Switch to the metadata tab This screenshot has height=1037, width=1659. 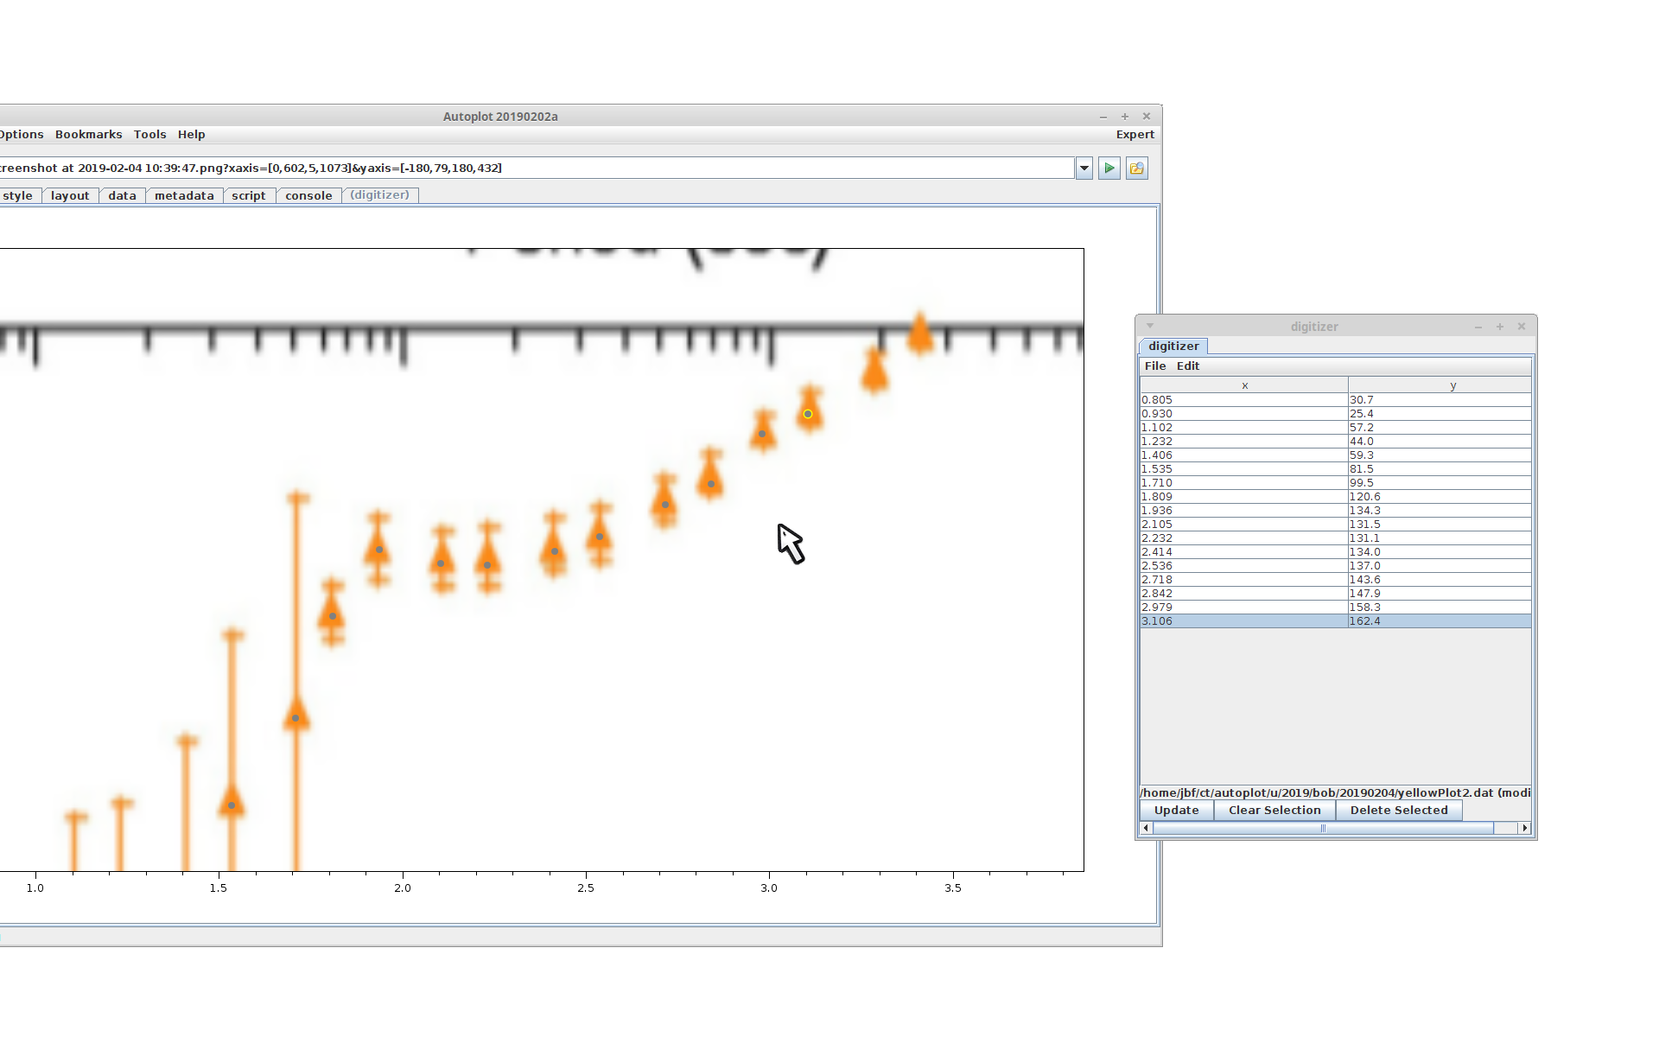(184, 196)
